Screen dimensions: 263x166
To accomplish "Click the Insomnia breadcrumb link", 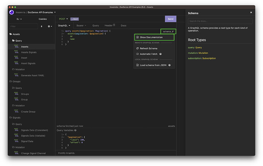I will point(21,13).
